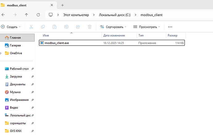The image size is (213, 135).
Task: Sort by Размер column header
Action: tap(173, 35)
